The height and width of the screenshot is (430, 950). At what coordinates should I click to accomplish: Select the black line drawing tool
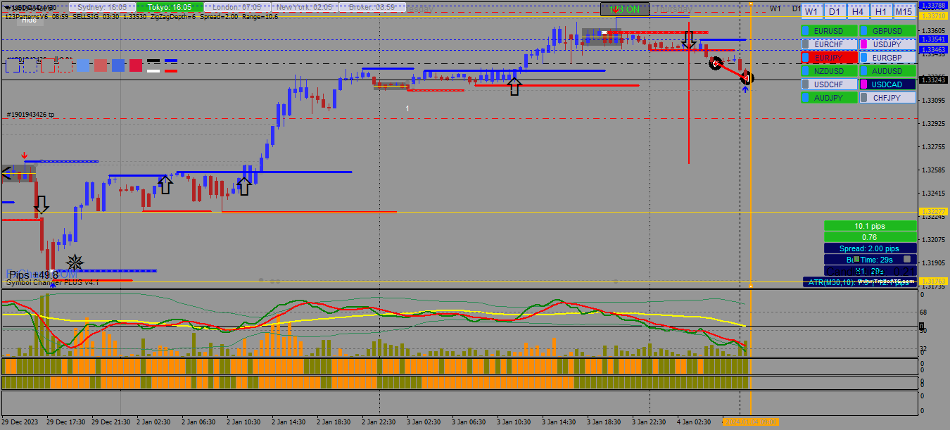pyautogui.click(x=153, y=61)
